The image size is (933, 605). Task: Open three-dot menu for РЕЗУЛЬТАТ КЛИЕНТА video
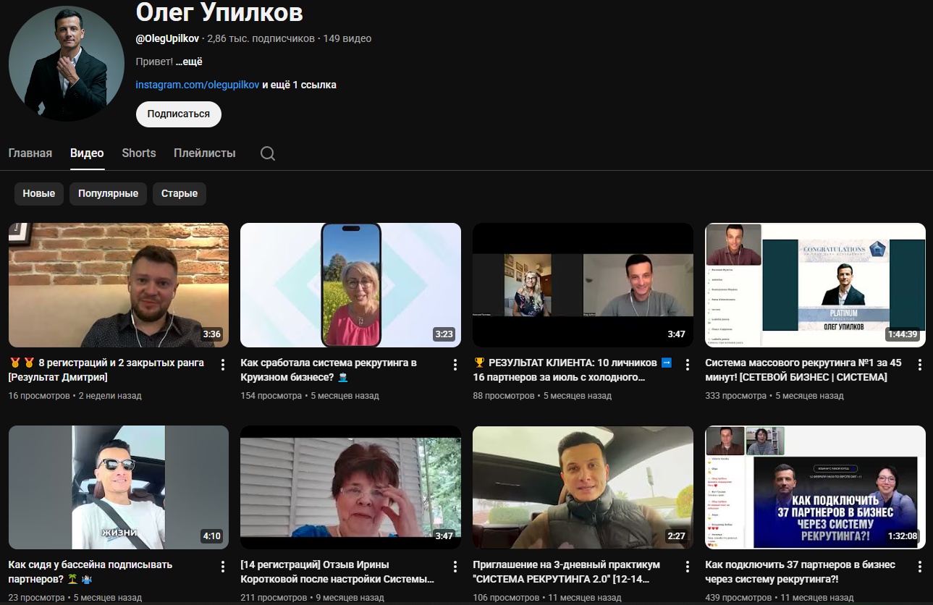pyautogui.click(x=688, y=364)
